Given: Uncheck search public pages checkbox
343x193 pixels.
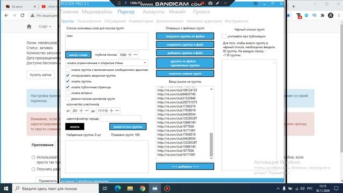Looking at the screenshot, I should pyautogui.click(x=68, y=87).
